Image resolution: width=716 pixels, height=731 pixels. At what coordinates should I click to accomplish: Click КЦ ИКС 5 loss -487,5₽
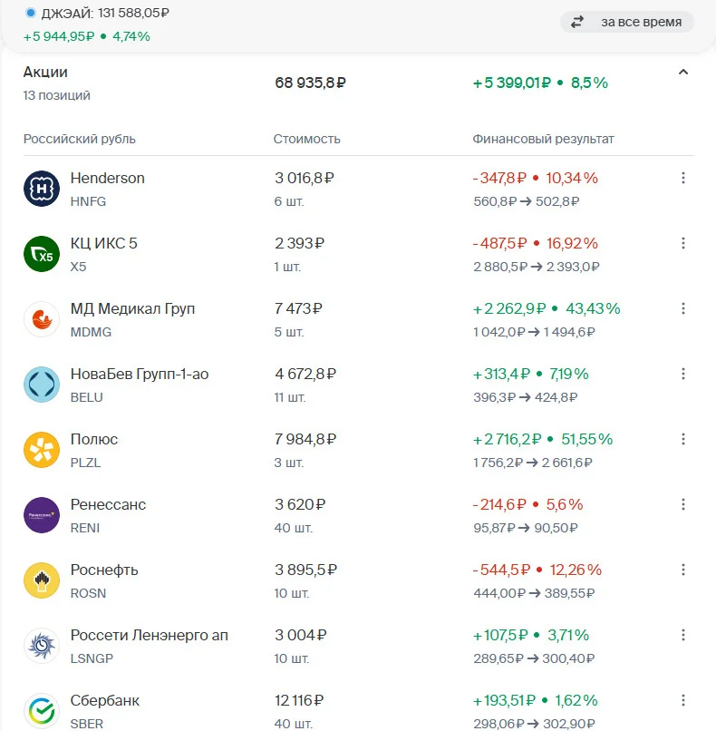click(500, 243)
